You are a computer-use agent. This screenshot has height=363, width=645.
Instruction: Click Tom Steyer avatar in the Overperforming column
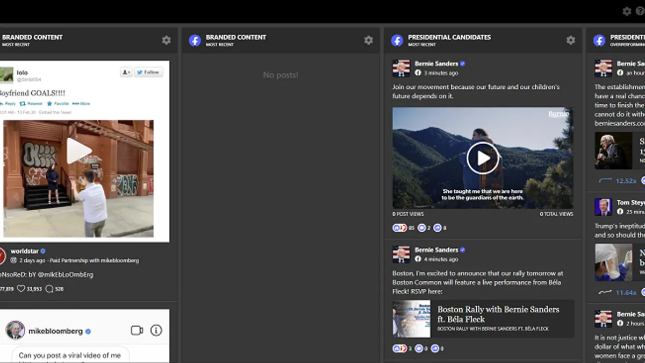pyautogui.click(x=603, y=207)
